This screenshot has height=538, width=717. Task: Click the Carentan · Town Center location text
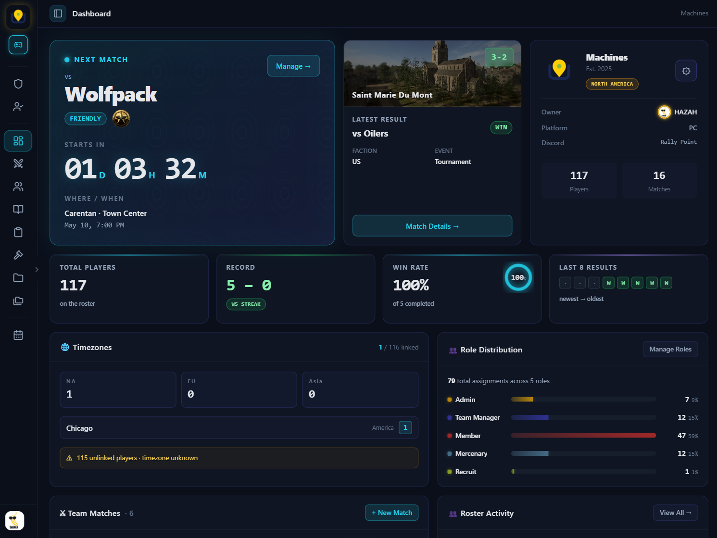(x=106, y=213)
